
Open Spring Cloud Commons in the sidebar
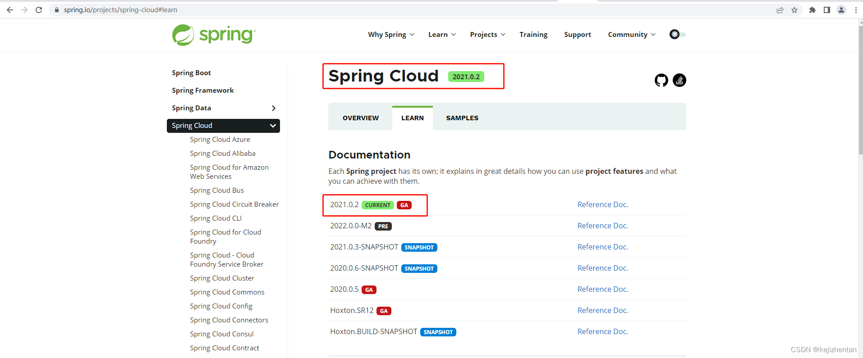227,292
